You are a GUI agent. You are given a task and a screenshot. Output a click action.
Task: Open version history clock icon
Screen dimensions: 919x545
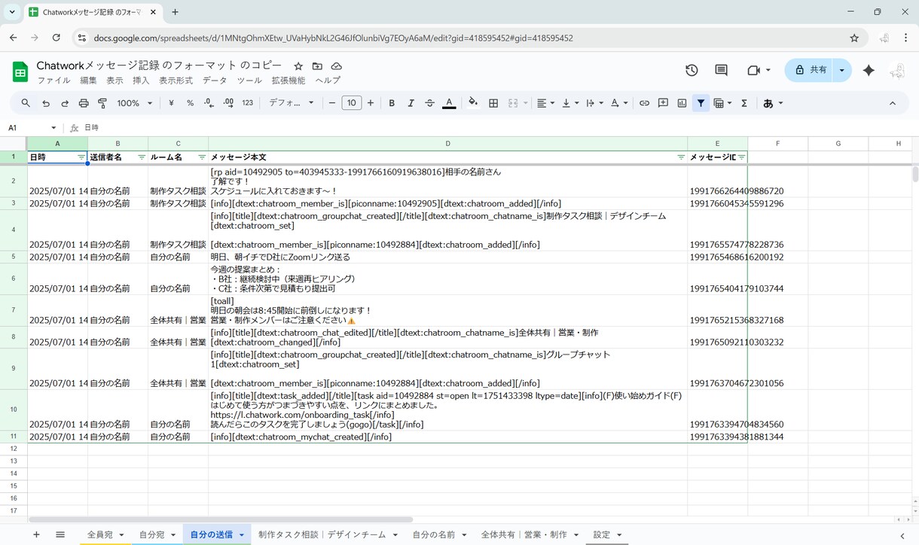click(692, 70)
